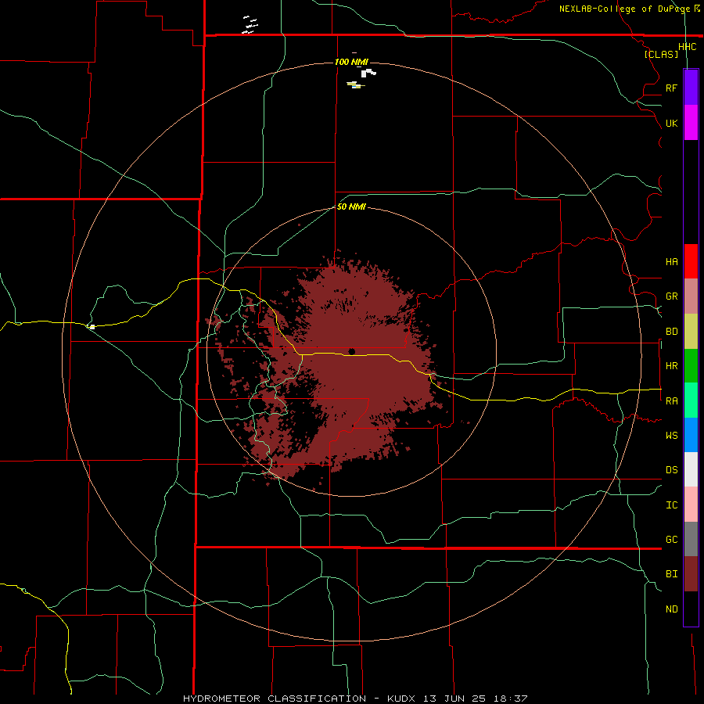Click the 50 NMI range ring label

pos(351,207)
